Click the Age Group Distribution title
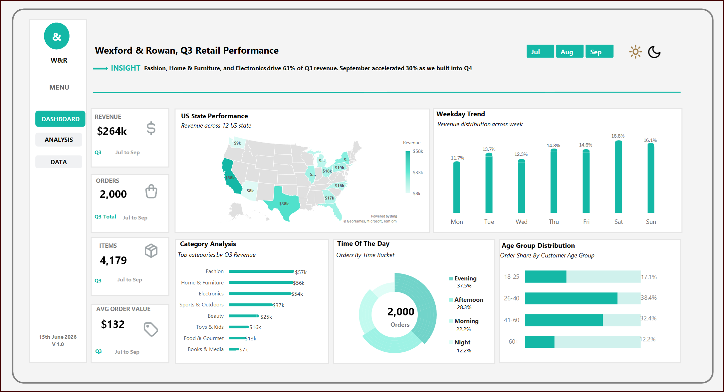 538,245
